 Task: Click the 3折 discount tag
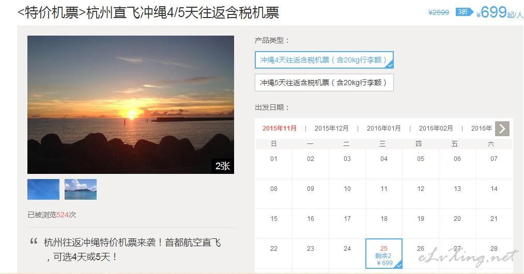[464, 12]
